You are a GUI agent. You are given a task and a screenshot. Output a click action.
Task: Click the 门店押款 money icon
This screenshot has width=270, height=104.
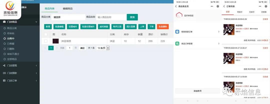coord(4,73)
